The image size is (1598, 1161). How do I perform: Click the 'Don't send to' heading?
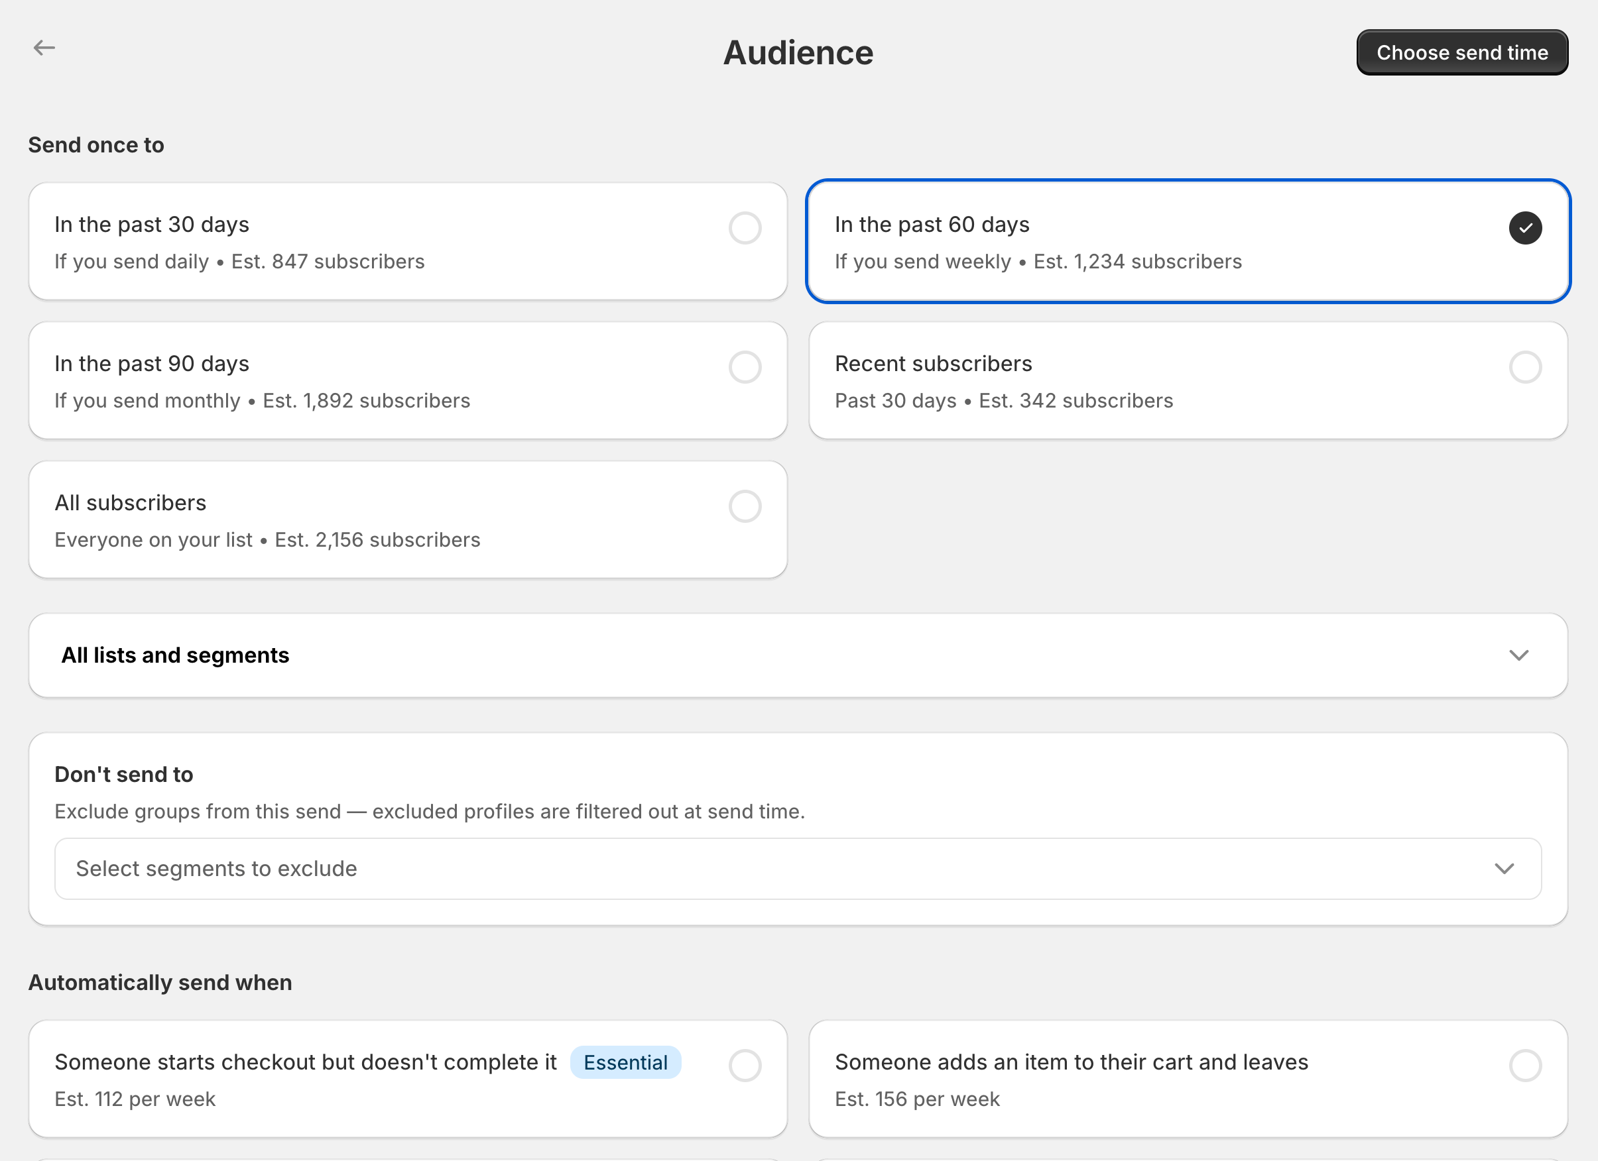(x=124, y=775)
